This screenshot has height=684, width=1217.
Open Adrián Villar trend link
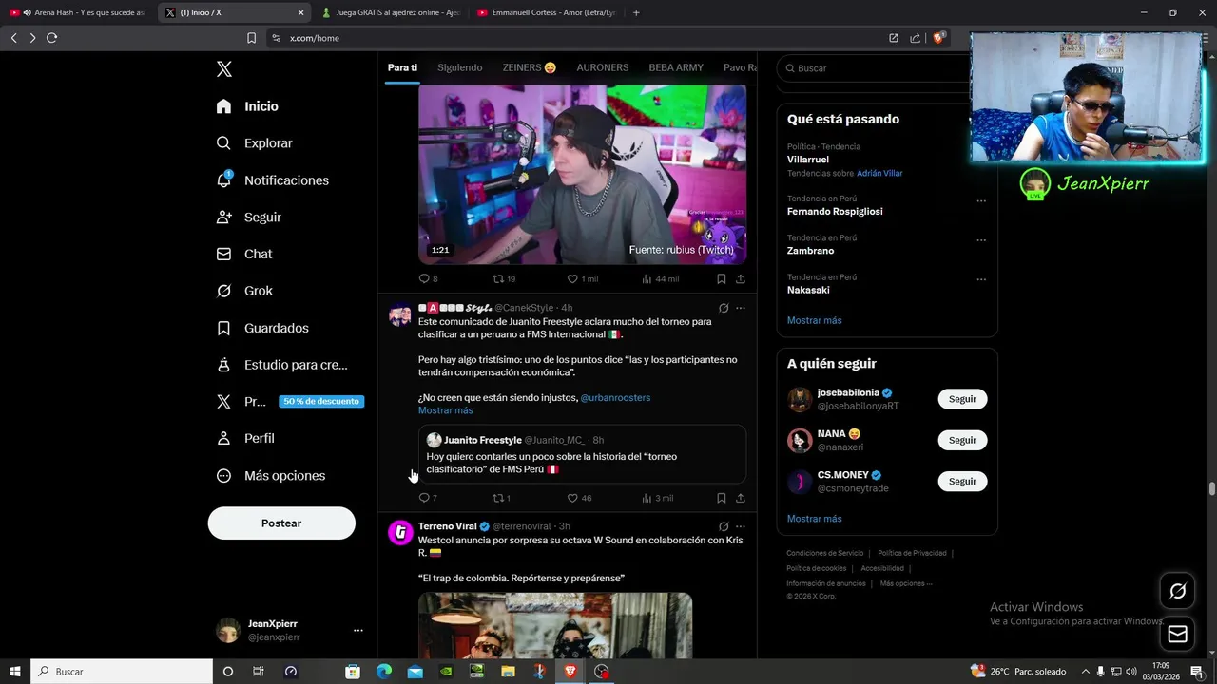pyautogui.click(x=879, y=173)
